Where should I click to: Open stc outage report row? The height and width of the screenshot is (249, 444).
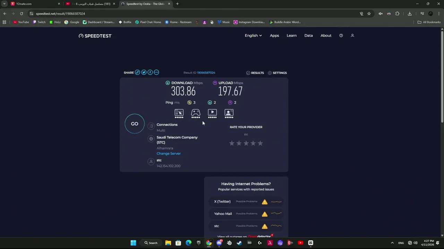pos(246,226)
